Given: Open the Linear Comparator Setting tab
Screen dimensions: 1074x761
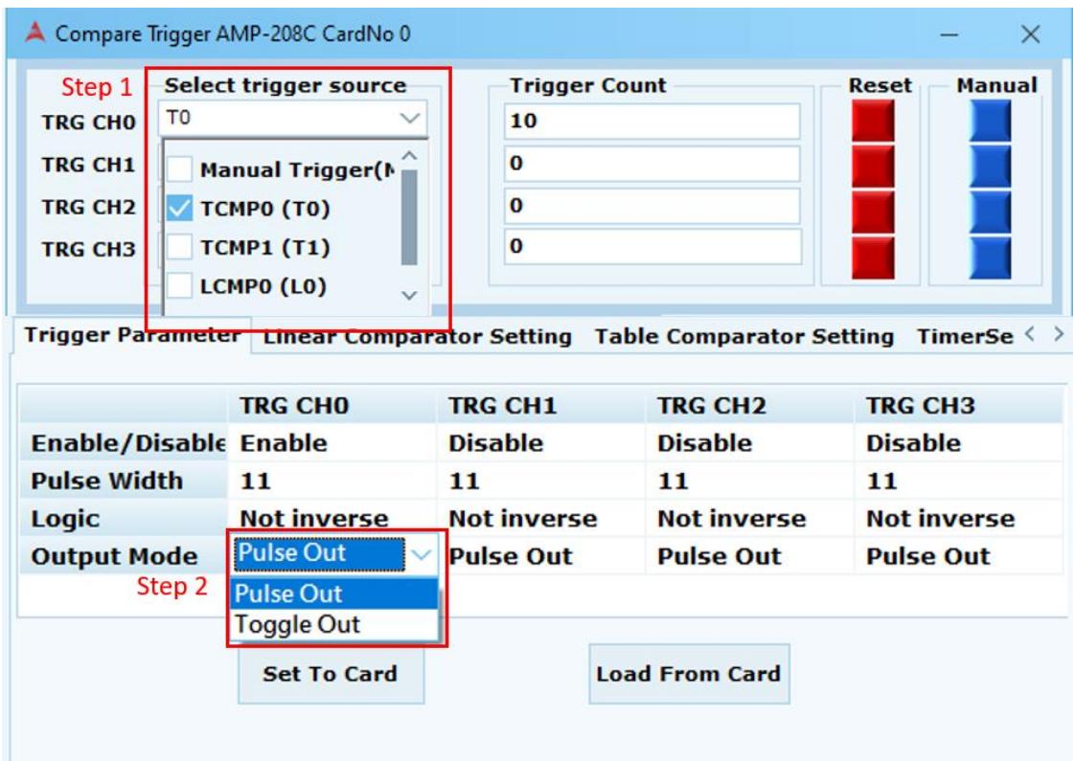Looking at the screenshot, I should coord(417,337).
